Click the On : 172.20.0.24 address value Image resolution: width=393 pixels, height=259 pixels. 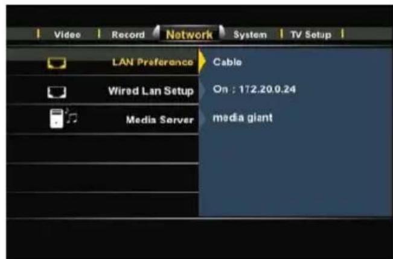[x=254, y=89]
